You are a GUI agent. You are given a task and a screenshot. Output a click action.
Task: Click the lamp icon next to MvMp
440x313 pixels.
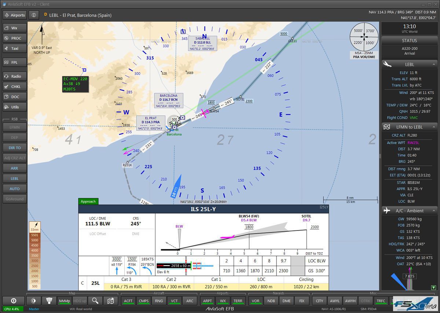click(49, 301)
